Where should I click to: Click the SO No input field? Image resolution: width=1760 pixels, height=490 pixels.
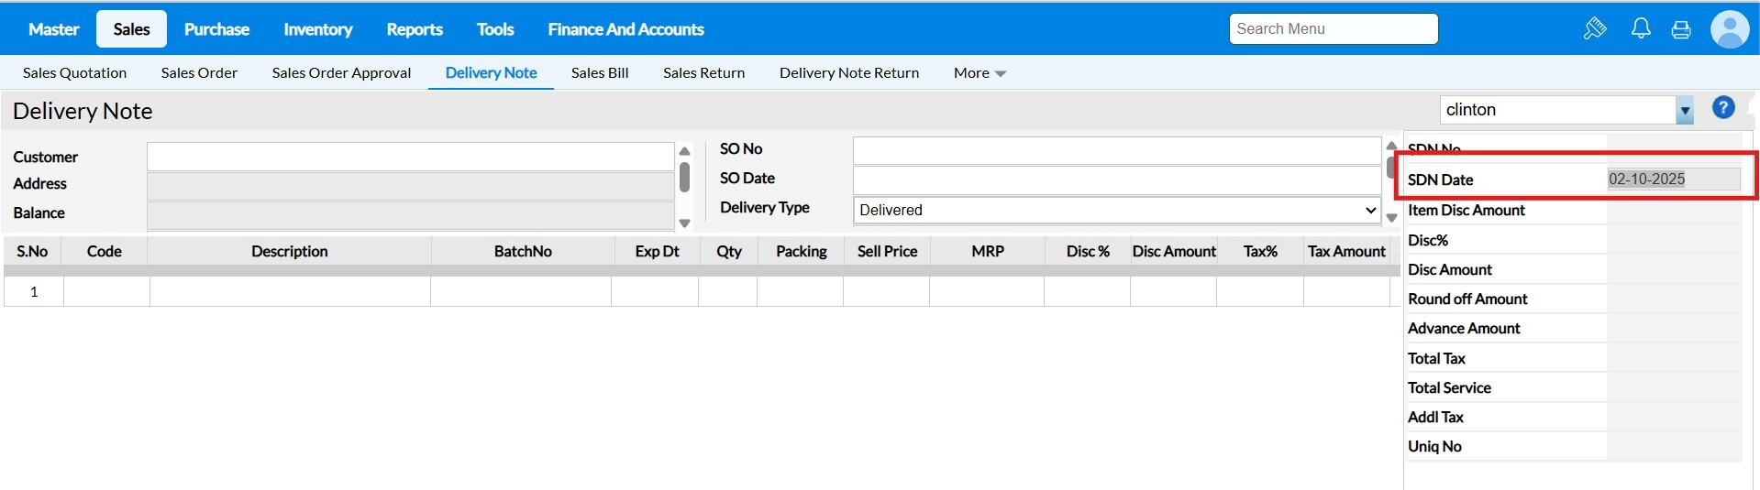(x=1116, y=150)
